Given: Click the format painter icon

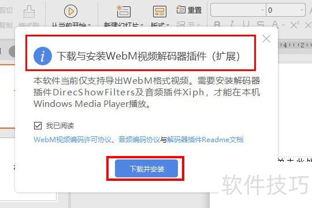Looking at the screenshot, I should pos(29,12).
